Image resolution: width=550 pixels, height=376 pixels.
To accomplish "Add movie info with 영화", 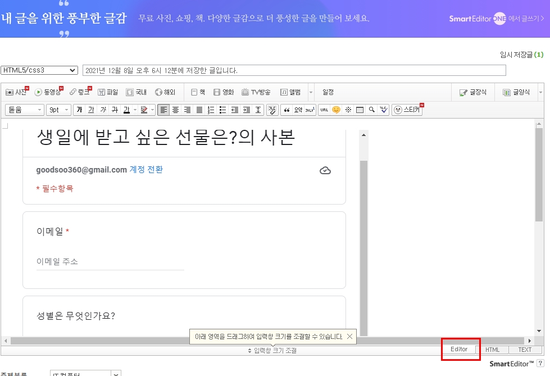I will [224, 92].
